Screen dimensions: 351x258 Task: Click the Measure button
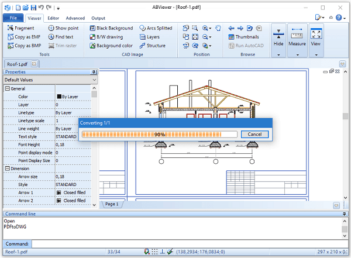tap(297, 37)
